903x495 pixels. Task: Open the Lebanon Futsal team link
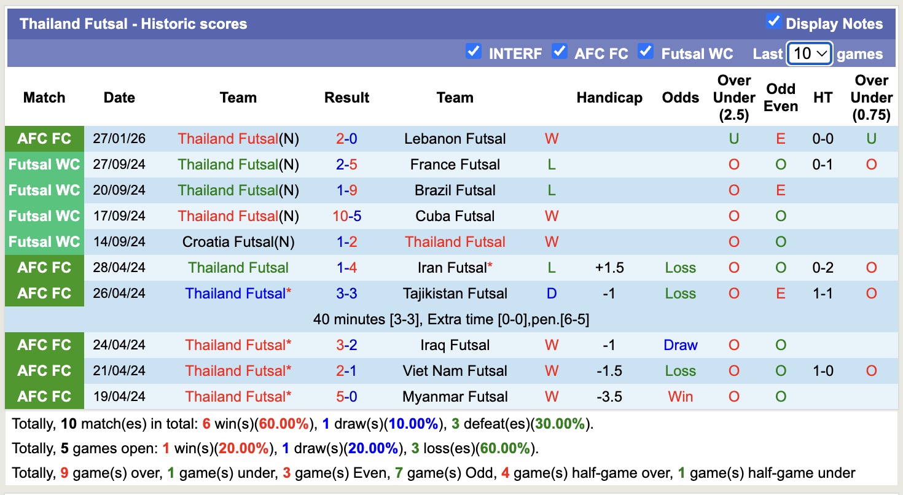point(455,139)
